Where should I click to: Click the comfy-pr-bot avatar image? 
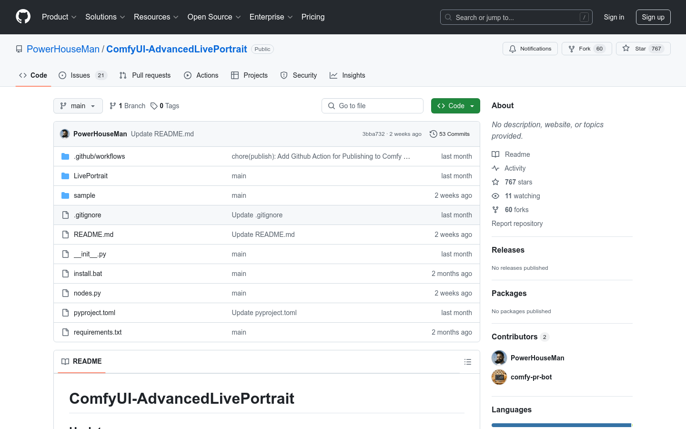click(x=499, y=377)
